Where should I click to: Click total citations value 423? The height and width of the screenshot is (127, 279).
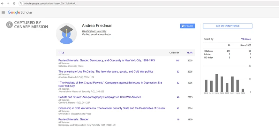(x=228, y=51)
